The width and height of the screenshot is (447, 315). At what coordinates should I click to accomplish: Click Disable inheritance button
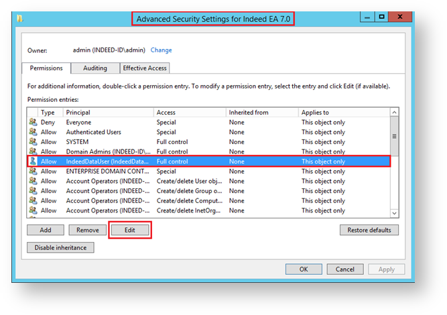pyautogui.click(x=60, y=247)
